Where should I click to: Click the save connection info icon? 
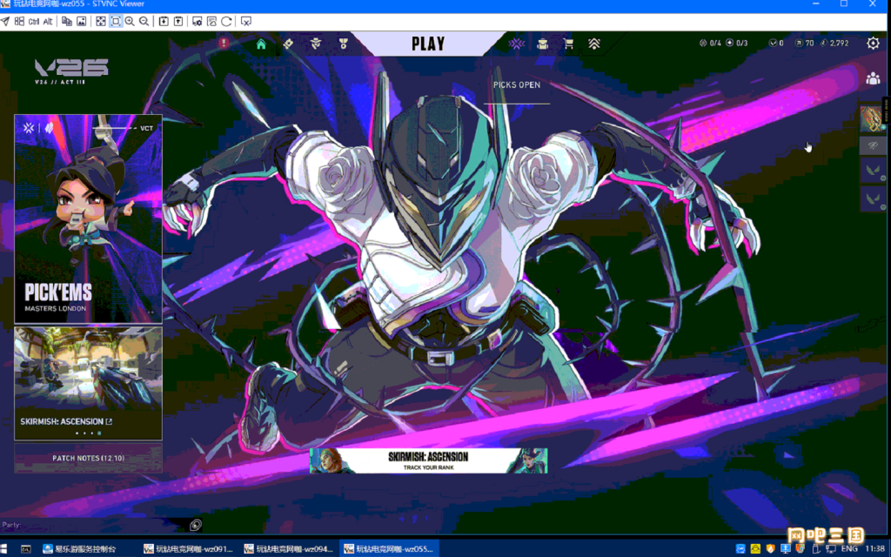211,21
